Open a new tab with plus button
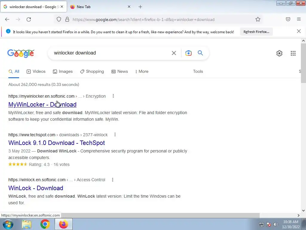306x230 pixels. pos(140,7)
